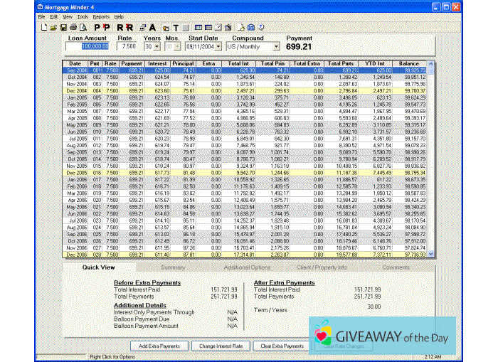Click the Add Extra Payments button
498x362 pixels.
point(159,346)
